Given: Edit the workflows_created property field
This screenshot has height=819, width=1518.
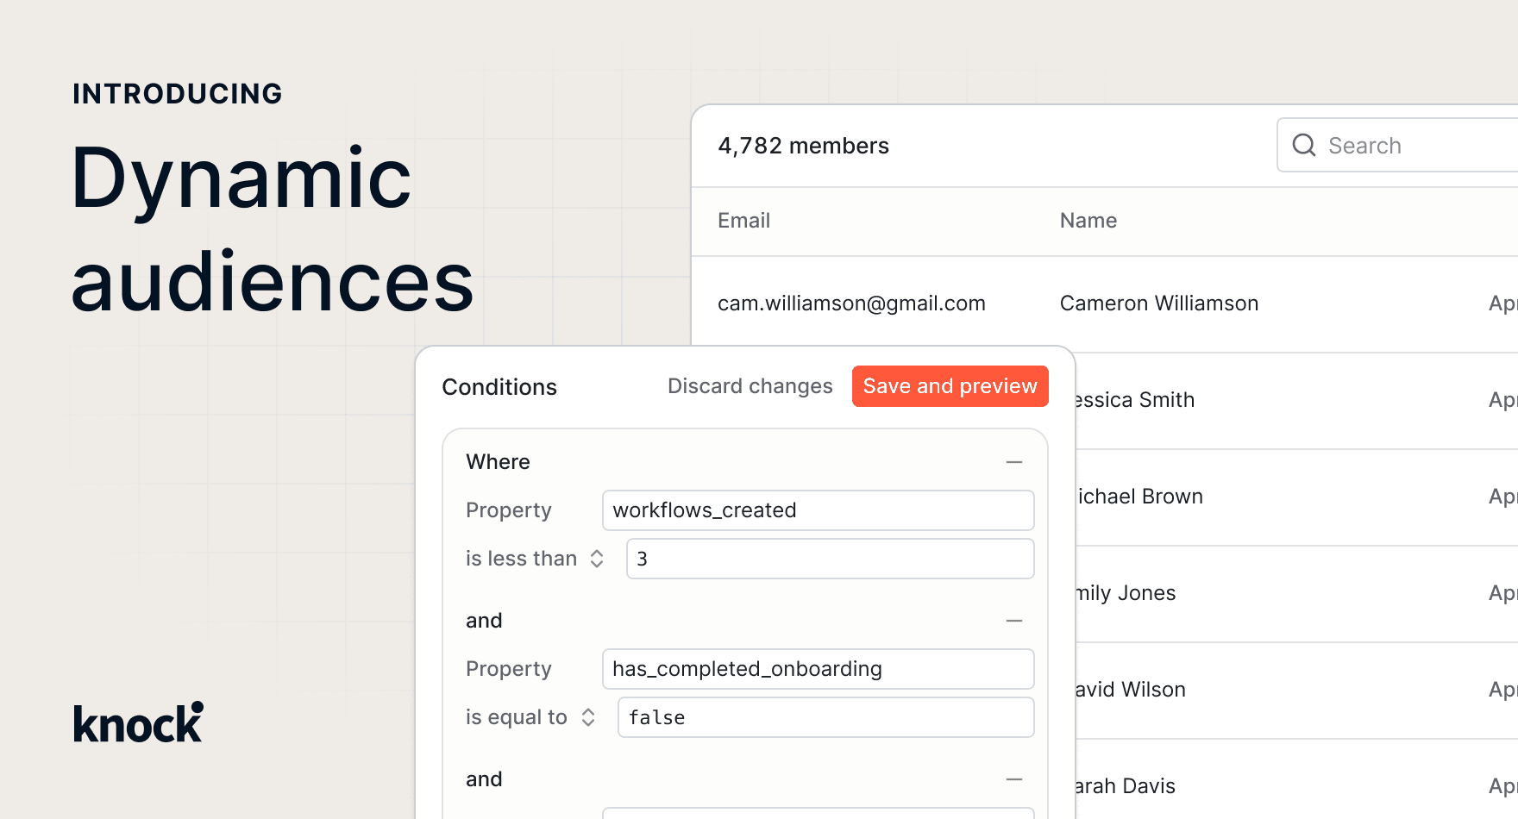Looking at the screenshot, I should [818, 510].
